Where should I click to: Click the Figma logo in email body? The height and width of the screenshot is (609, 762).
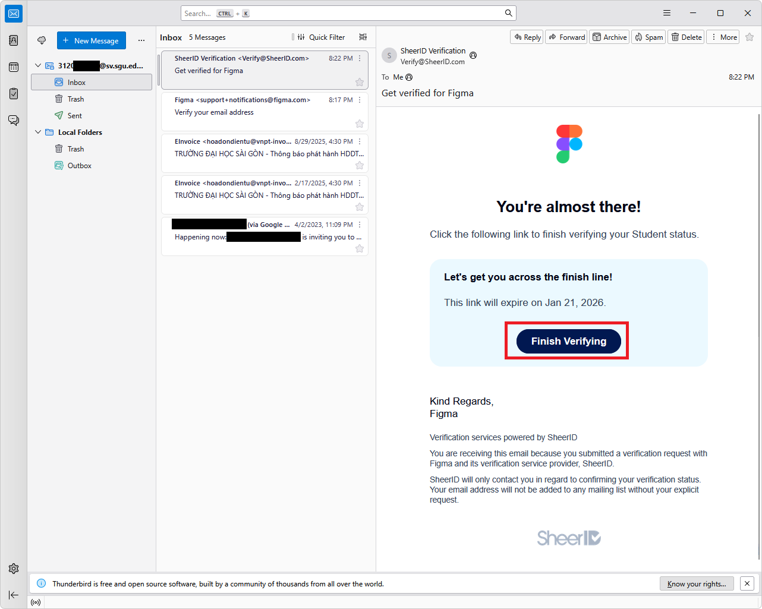tap(569, 144)
